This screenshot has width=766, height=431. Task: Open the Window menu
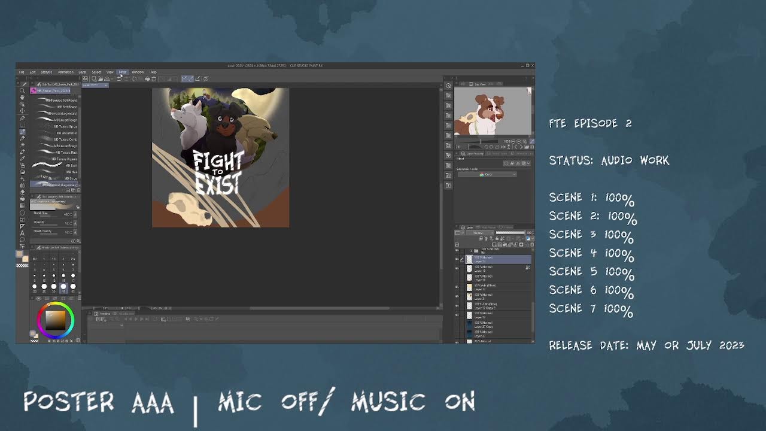138,72
